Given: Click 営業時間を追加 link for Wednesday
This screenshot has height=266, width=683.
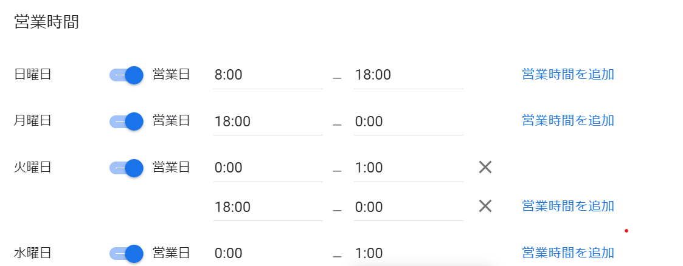Looking at the screenshot, I should click(x=567, y=253).
